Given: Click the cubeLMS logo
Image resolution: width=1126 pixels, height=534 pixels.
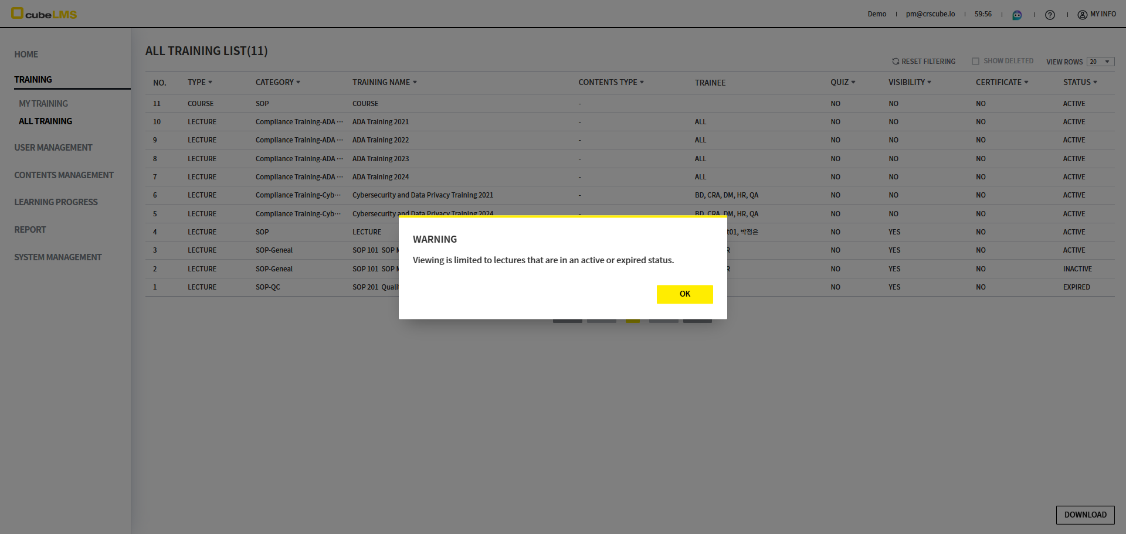Looking at the screenshot, I should pos(44,13).
